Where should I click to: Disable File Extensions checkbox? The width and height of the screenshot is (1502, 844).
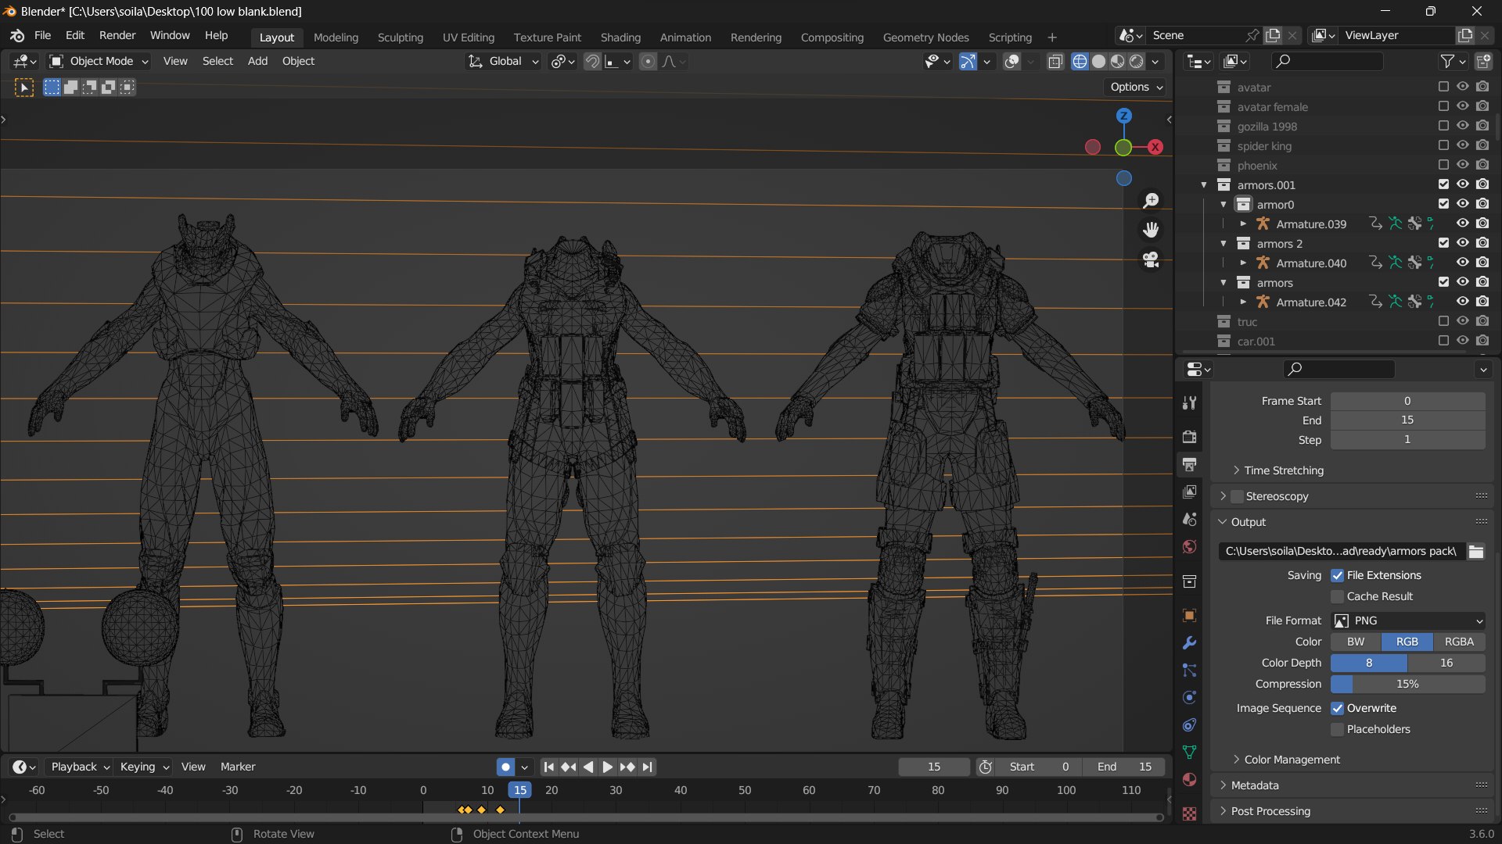1337,575
